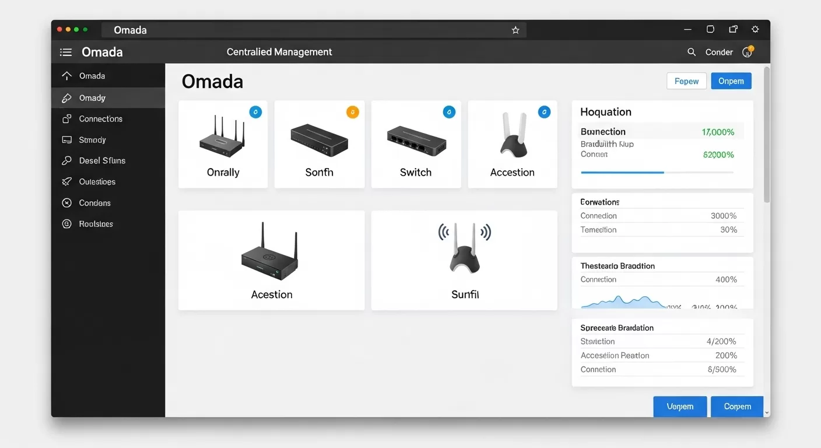Screen dimensions: 821x448
Task: Click the Outestioes sidebar icon
Action: (67, 182)
